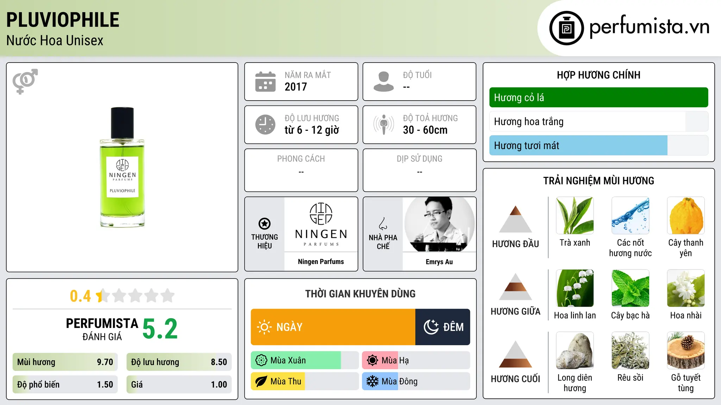Click the Giá 1.00 score bar
Screen dimensions: 721x405
click(179, 384)
